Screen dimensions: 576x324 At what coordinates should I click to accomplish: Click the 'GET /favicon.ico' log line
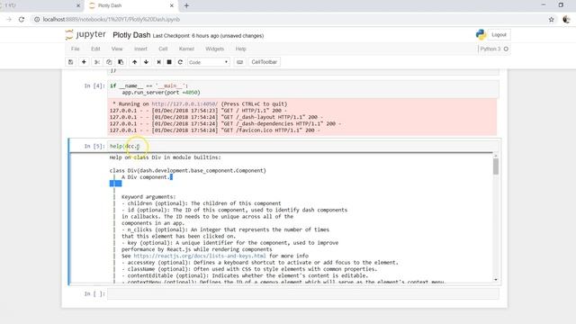[x=215, y=130]
